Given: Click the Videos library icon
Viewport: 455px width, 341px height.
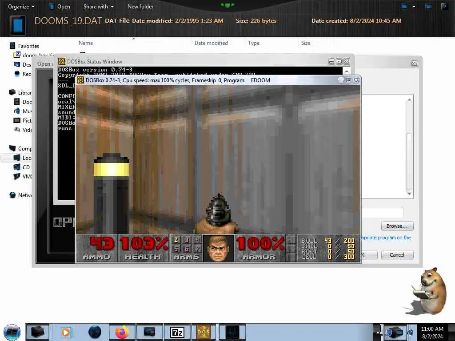Looking at the screenshot, I should click(17, 130).
